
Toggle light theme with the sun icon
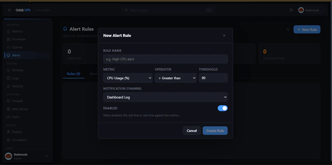pos(291,10)
